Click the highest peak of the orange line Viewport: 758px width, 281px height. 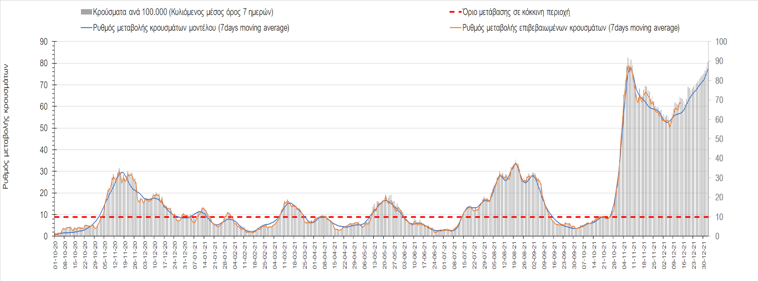tap(629, 65)
